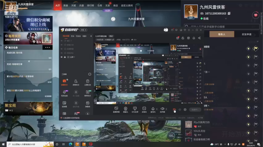Click the gift box icon with red badge
This screenshot has height=147, width=263.
tap(178, 38)
